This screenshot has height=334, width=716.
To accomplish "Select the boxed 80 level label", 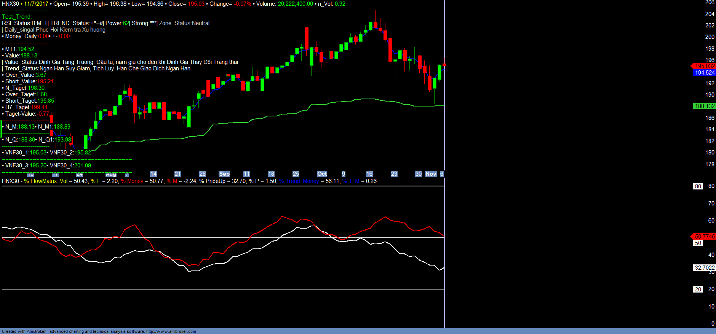I will coord(698,186).
